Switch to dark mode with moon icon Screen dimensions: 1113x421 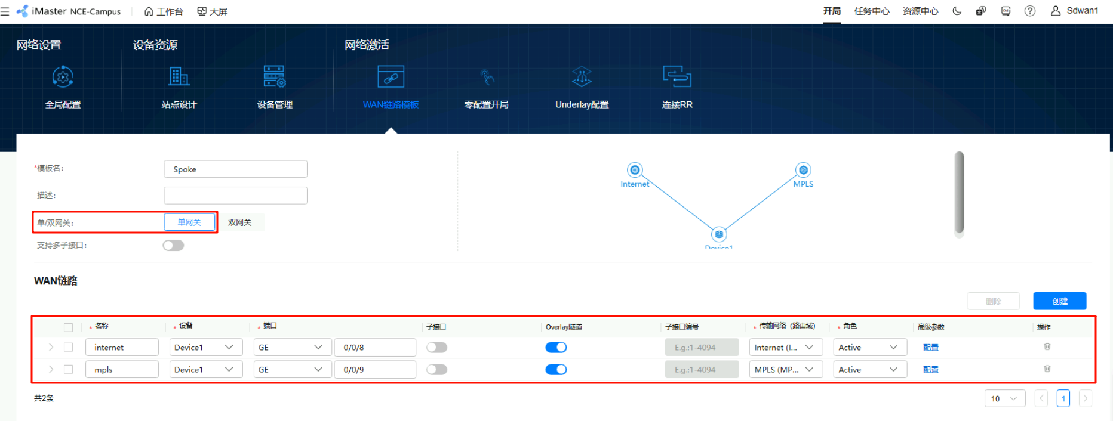[957, 11]
